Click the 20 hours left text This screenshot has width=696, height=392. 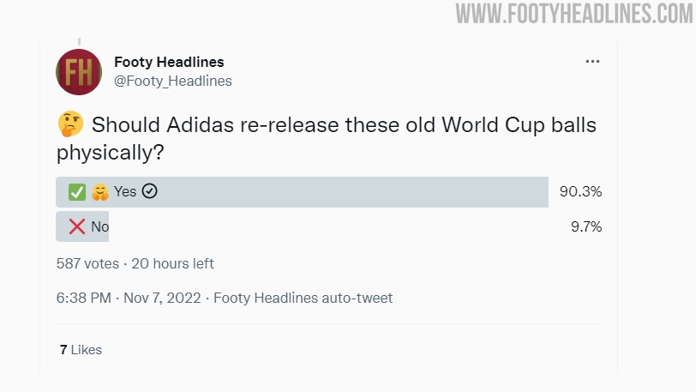coord(174,263)
